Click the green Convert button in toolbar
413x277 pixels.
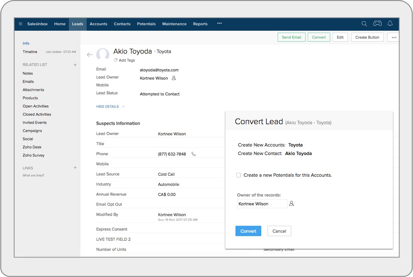[x=319, y=37]
